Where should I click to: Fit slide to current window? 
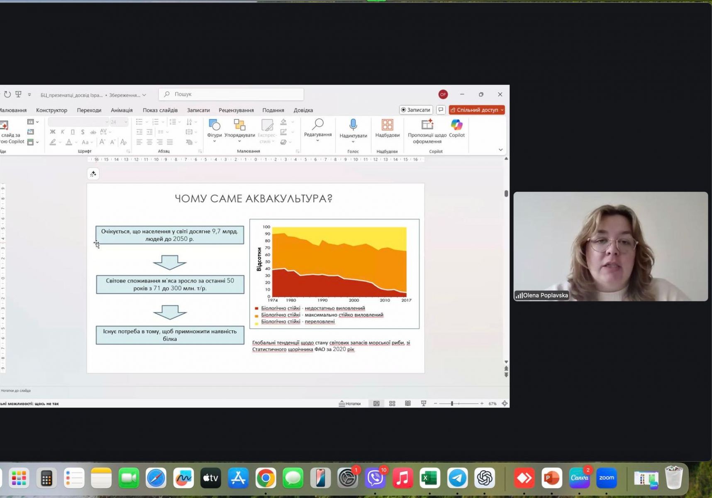505,403
